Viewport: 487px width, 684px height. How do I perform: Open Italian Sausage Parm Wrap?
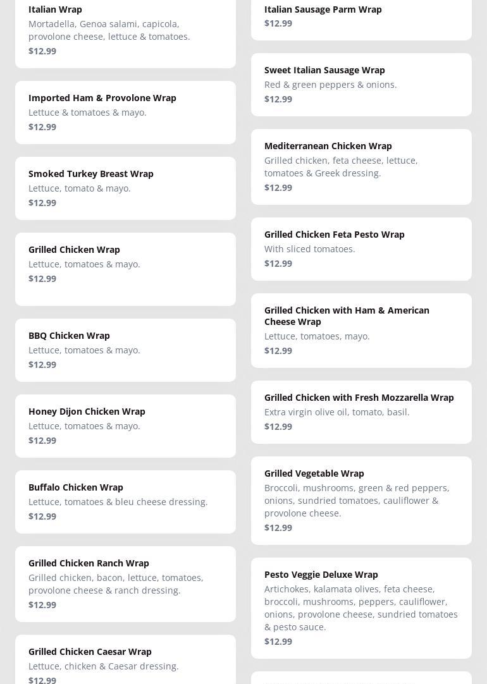(x=361, y=18)
